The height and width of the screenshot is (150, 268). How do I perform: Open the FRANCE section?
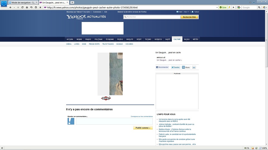[88, 39]
